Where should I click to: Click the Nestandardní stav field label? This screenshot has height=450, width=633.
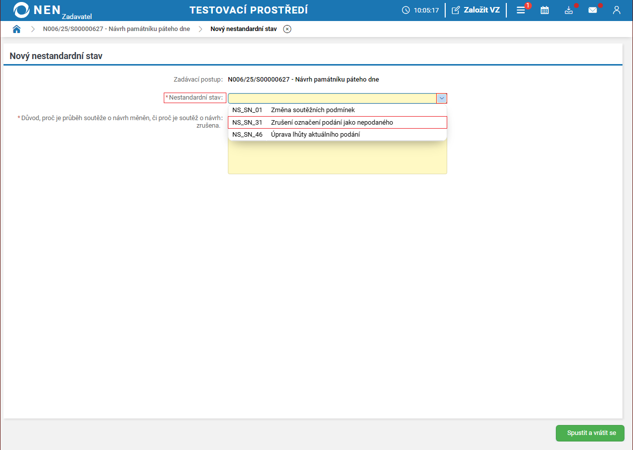coord(195,98)
